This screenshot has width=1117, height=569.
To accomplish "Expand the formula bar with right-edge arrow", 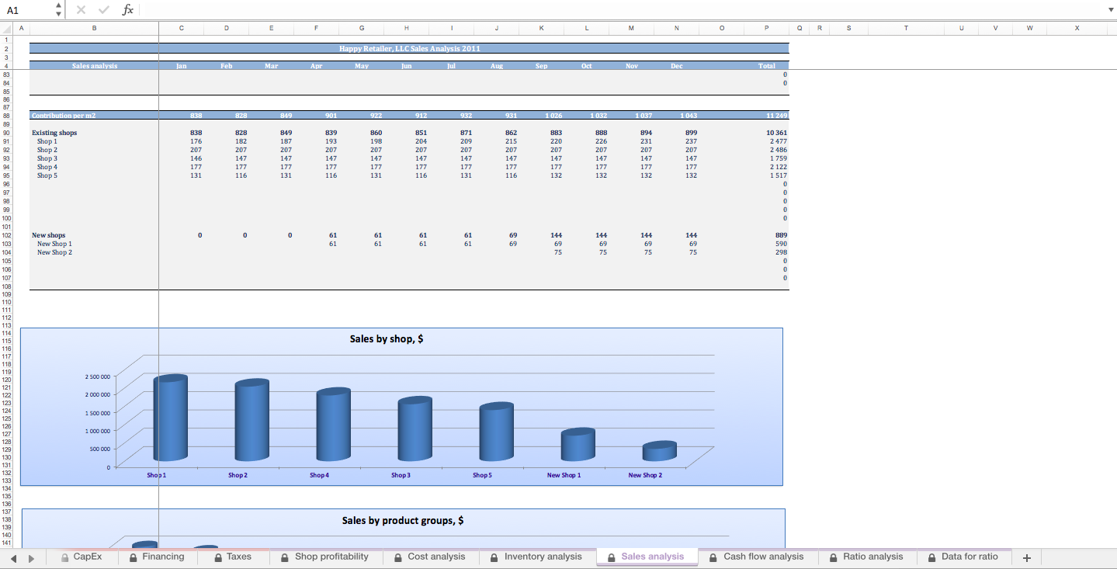I will [x=1109, y=10].
